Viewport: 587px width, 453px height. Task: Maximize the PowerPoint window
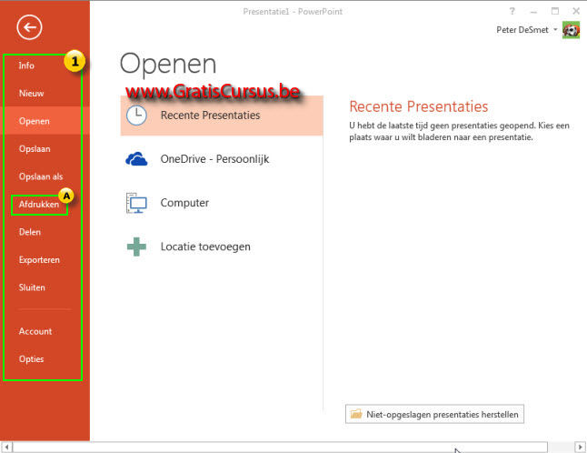point(555,11)
